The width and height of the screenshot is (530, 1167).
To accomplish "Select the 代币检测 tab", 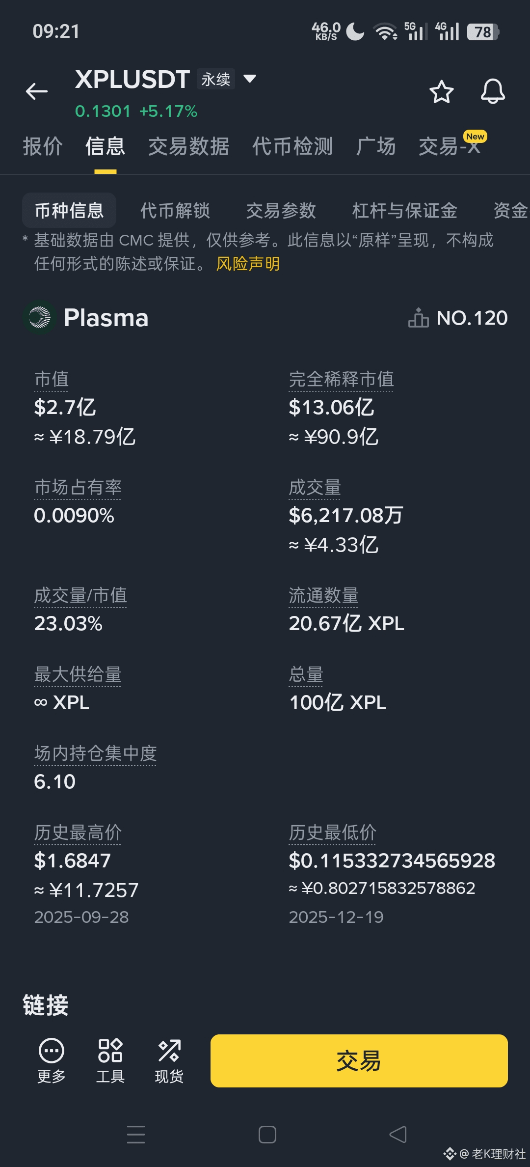I will click(x=292, y=146).
